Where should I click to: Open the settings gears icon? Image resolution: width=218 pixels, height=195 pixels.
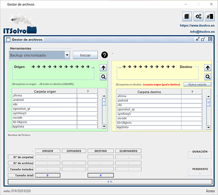[x=198, y=16]
